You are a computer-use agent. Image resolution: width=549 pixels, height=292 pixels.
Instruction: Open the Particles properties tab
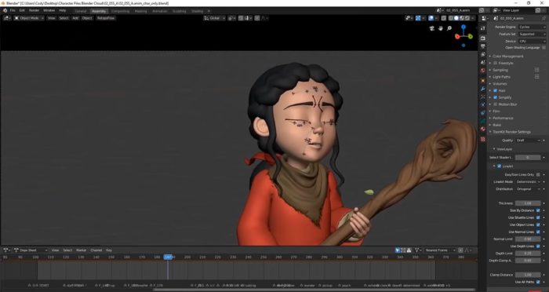483,97
